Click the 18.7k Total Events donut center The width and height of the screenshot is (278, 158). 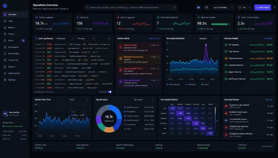point(109,119)
